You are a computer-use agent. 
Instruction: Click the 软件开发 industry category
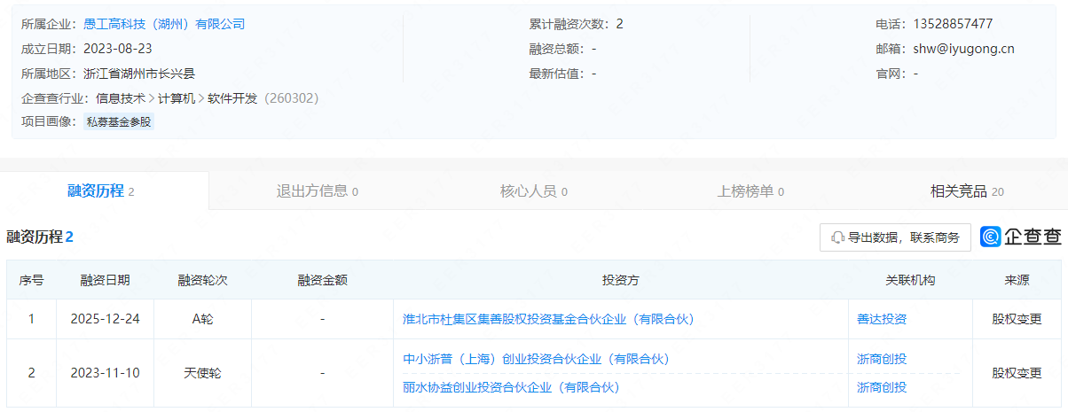[232, 98]
